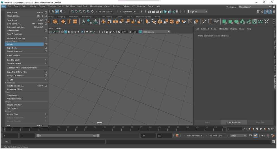Viewport: 277px width, 149px height.
Task: Open the Script Editor icon beside command line
Action: click(x=273, y=142)
